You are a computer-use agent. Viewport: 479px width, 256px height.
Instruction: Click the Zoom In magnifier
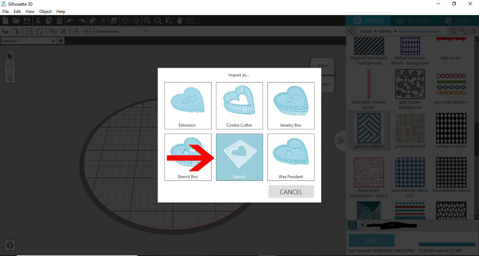pyautogui.click(x=147, y=21)
